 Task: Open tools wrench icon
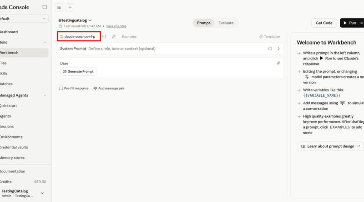[x=113, y=37]
